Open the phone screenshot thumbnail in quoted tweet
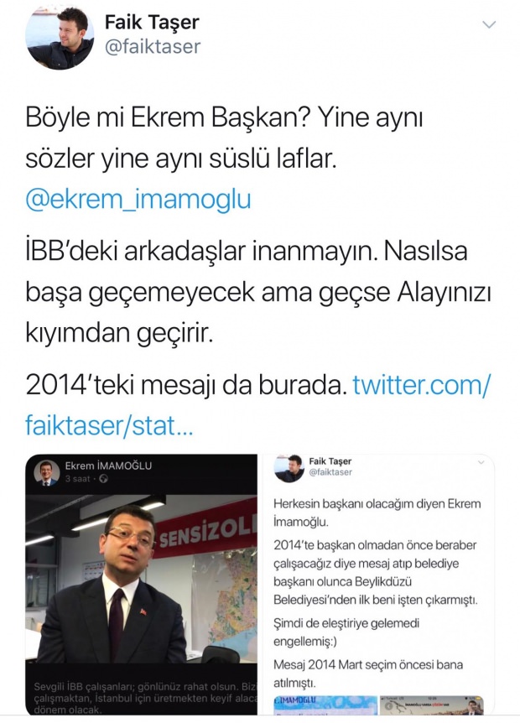This screenshot has height=723, width=520. pos(431,705)
